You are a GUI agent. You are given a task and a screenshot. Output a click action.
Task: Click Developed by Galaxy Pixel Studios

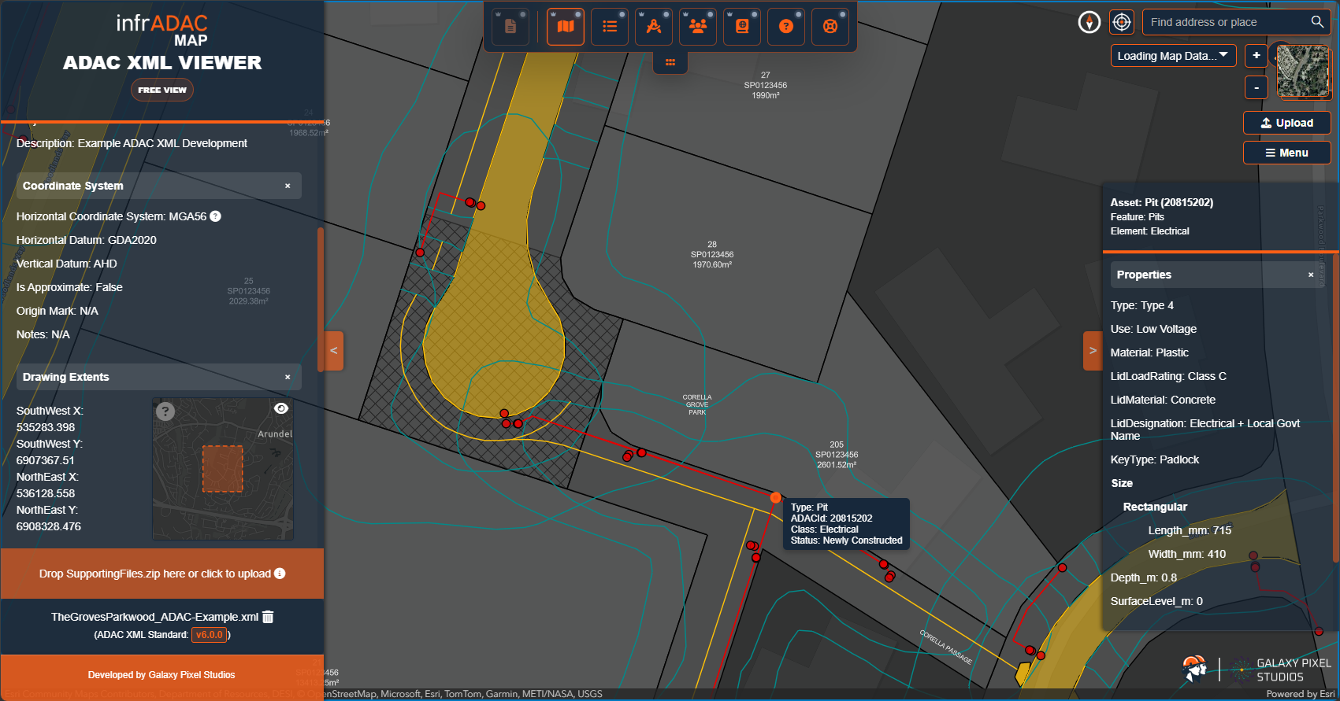[161, 675]
